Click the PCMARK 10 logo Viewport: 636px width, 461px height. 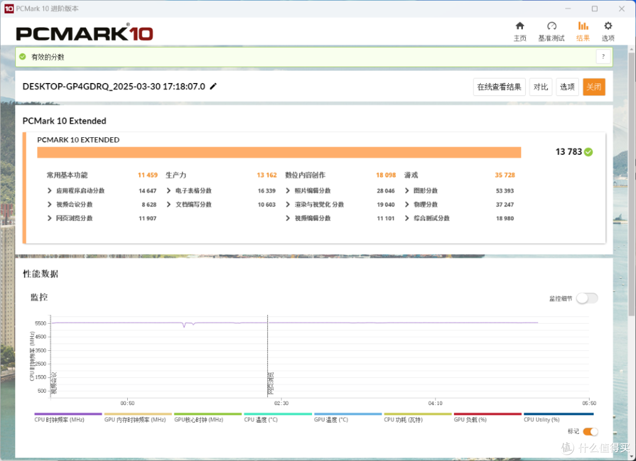pos(84,33)
